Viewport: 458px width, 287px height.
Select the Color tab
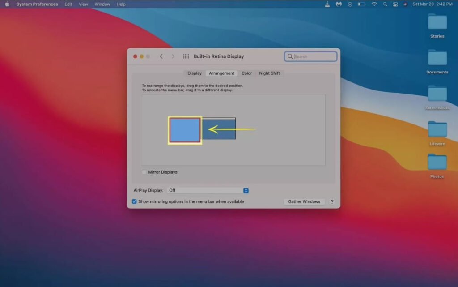click(x=247, y=73)
